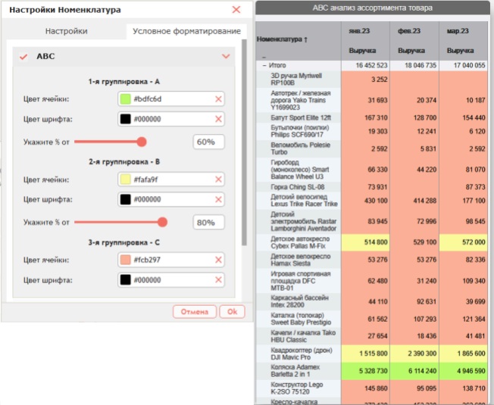
Task: Collapse the ABC section chevron
Action: point(226,56)
